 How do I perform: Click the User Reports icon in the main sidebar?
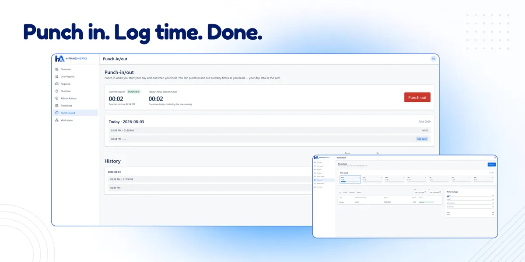click(57, 76)
